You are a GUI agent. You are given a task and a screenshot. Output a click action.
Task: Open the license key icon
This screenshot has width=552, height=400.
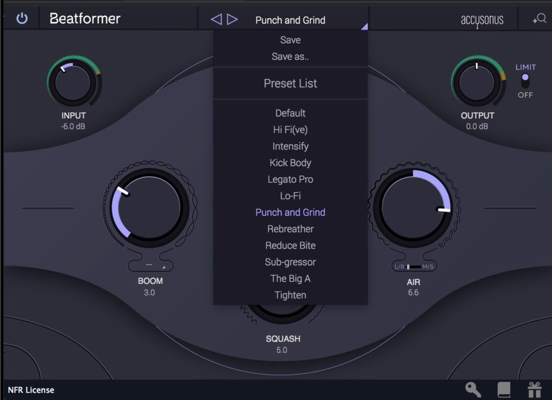pyautogui.click(x=473, y=389)
